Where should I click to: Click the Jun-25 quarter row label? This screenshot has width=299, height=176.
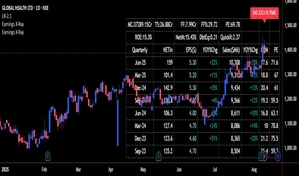140,63
